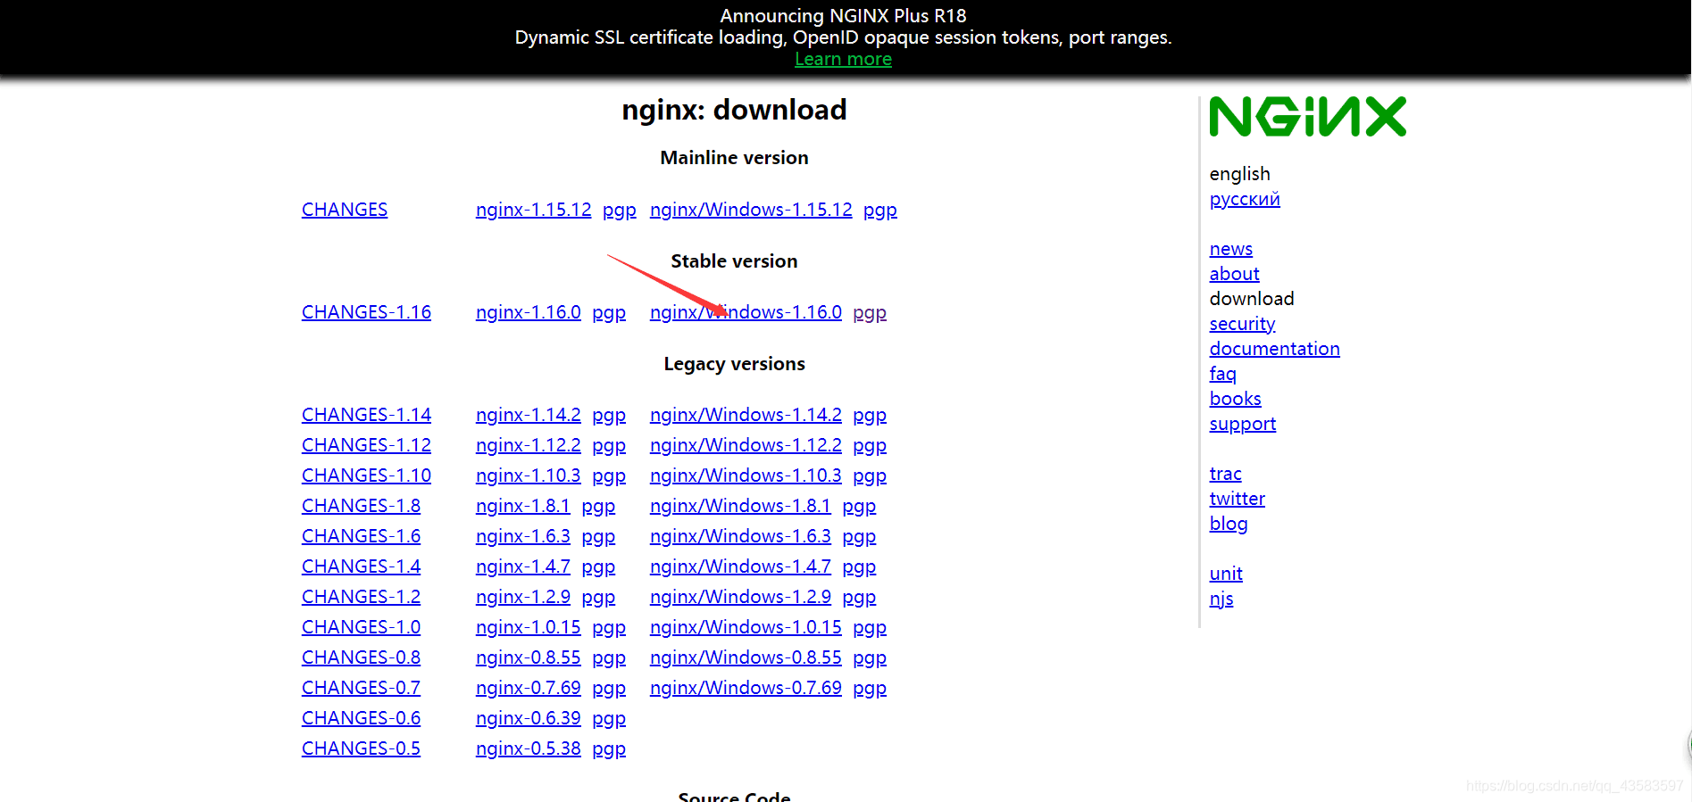Download nginx/Windows-1.16.0 stable

pos(746,312)
